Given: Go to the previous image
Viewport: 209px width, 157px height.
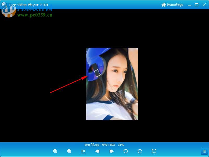Looking at the screenshot, I should coord(97,151).
